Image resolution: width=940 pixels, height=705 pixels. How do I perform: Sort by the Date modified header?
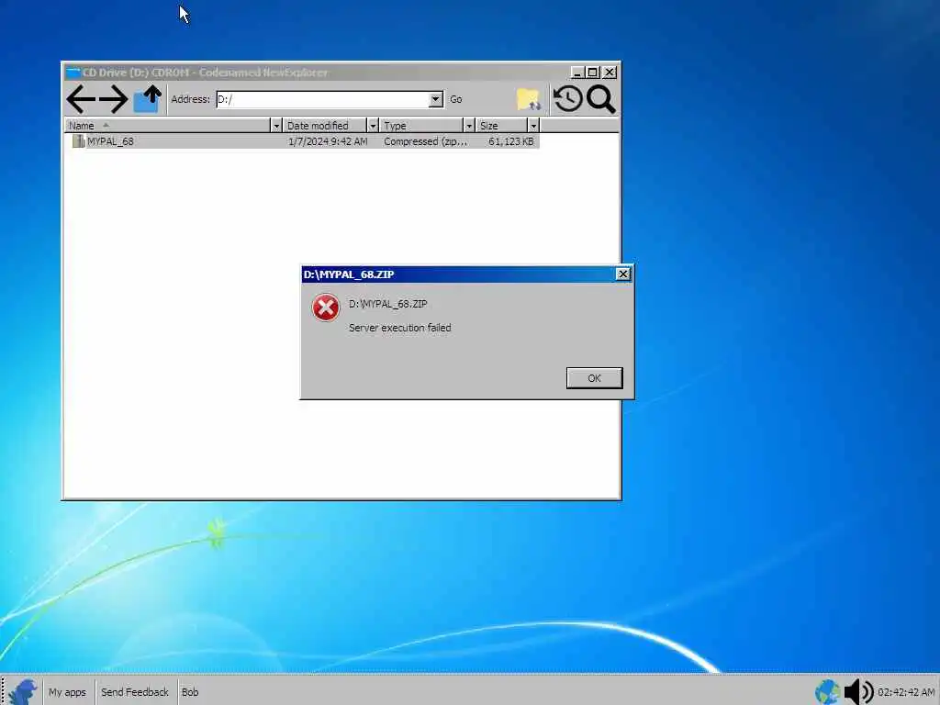324,126
